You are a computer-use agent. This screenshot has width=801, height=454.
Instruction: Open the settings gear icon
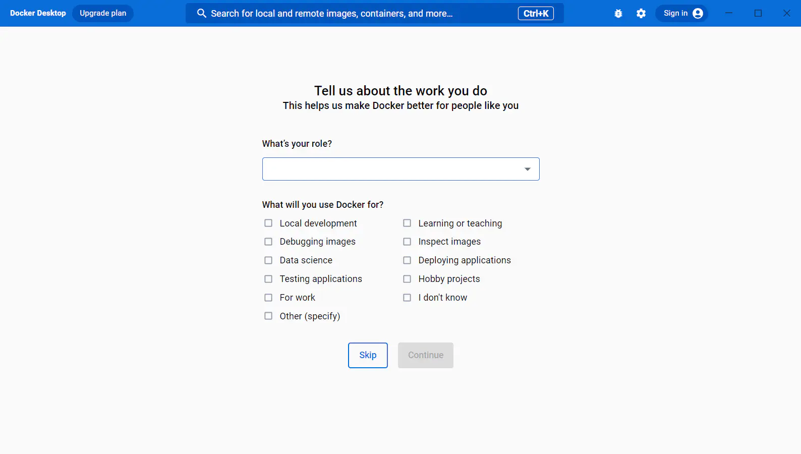coord(641,14)
